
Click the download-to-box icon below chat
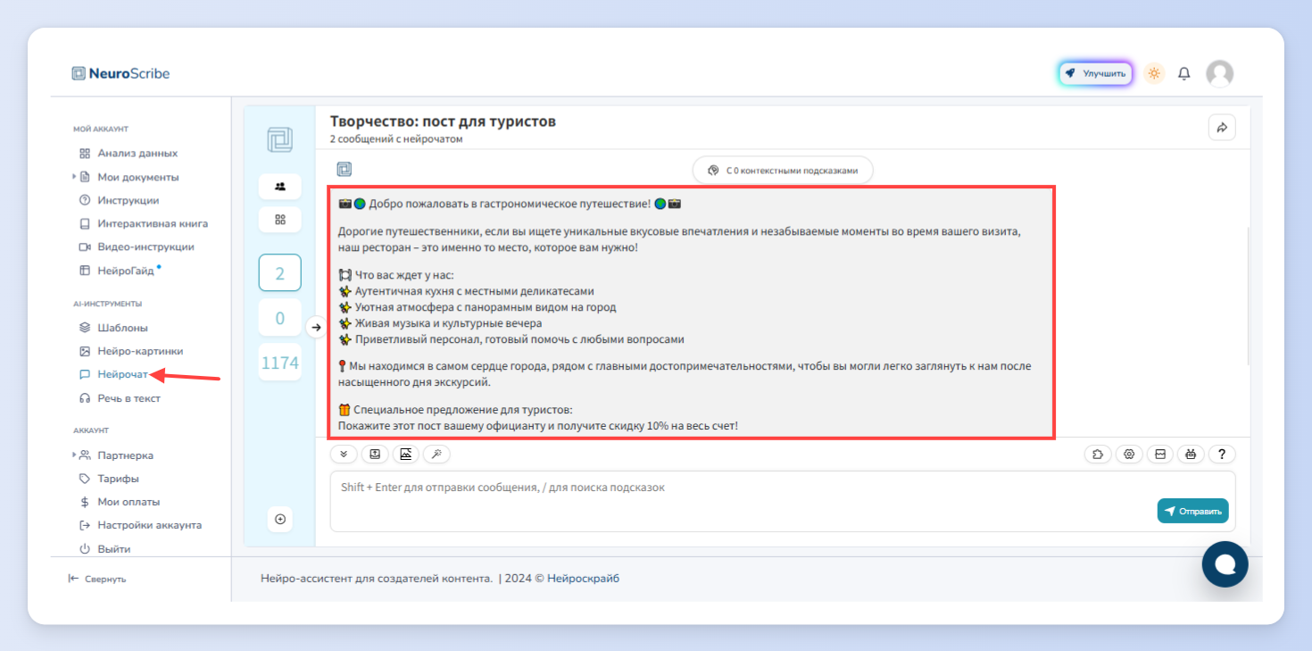[375, 454]
